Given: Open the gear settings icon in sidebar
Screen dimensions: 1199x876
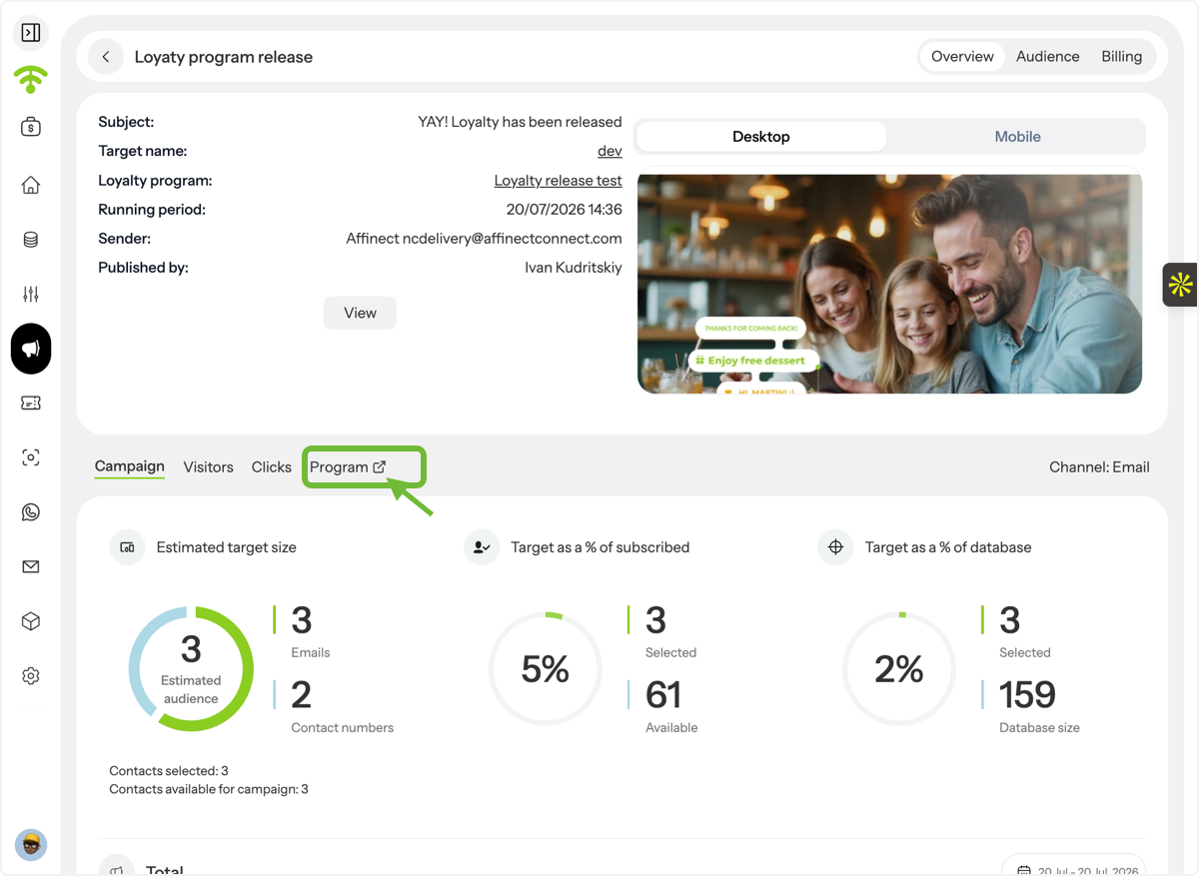Looking at the screenshot, I should (x=31, y=676).
